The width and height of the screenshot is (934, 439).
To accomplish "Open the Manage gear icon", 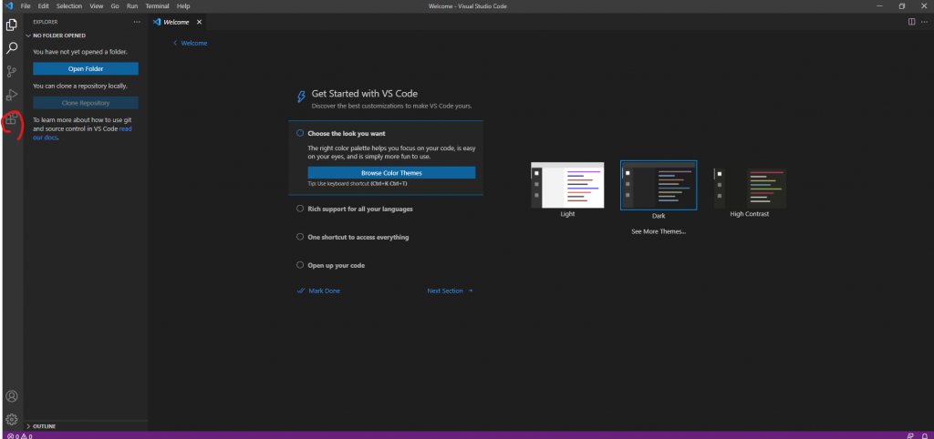I will point(11,419).
